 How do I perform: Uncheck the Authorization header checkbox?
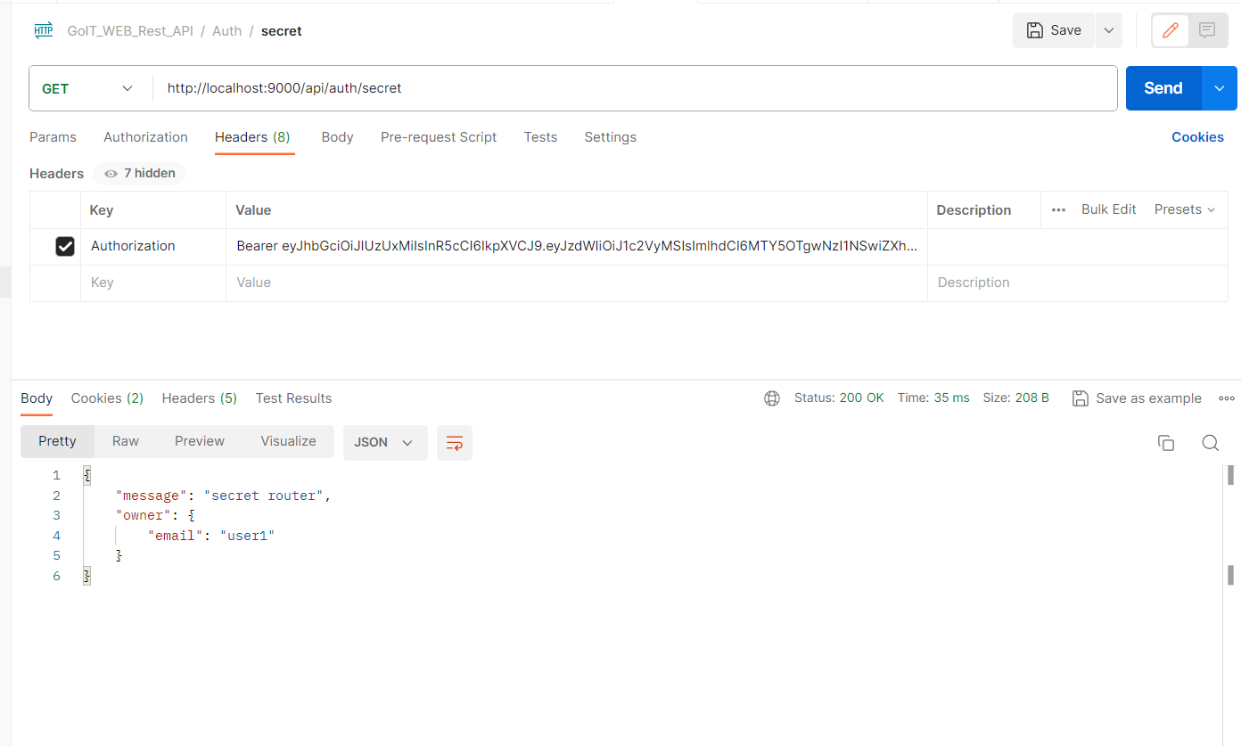(65, 246)
